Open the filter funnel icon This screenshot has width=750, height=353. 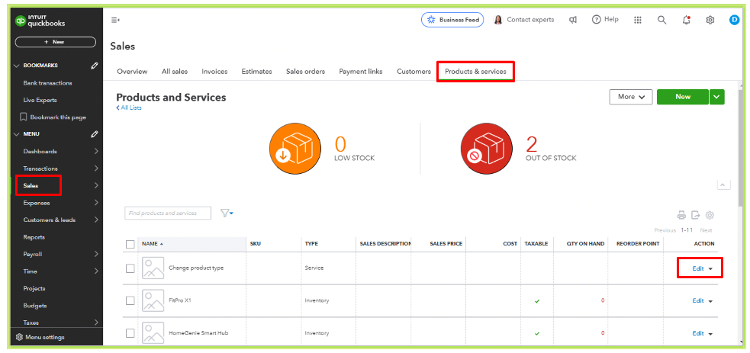[x=227, y=213]
